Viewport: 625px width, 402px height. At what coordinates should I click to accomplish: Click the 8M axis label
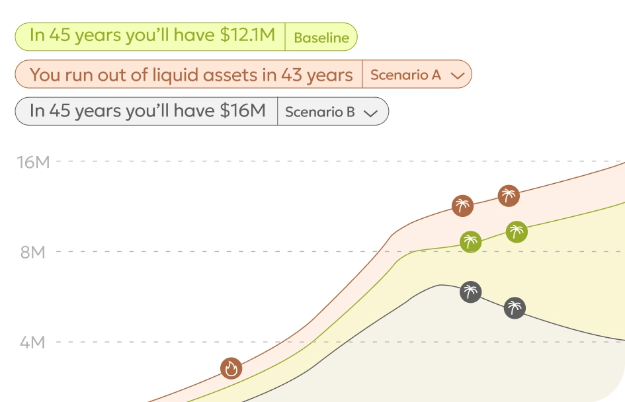coord(33,252)
